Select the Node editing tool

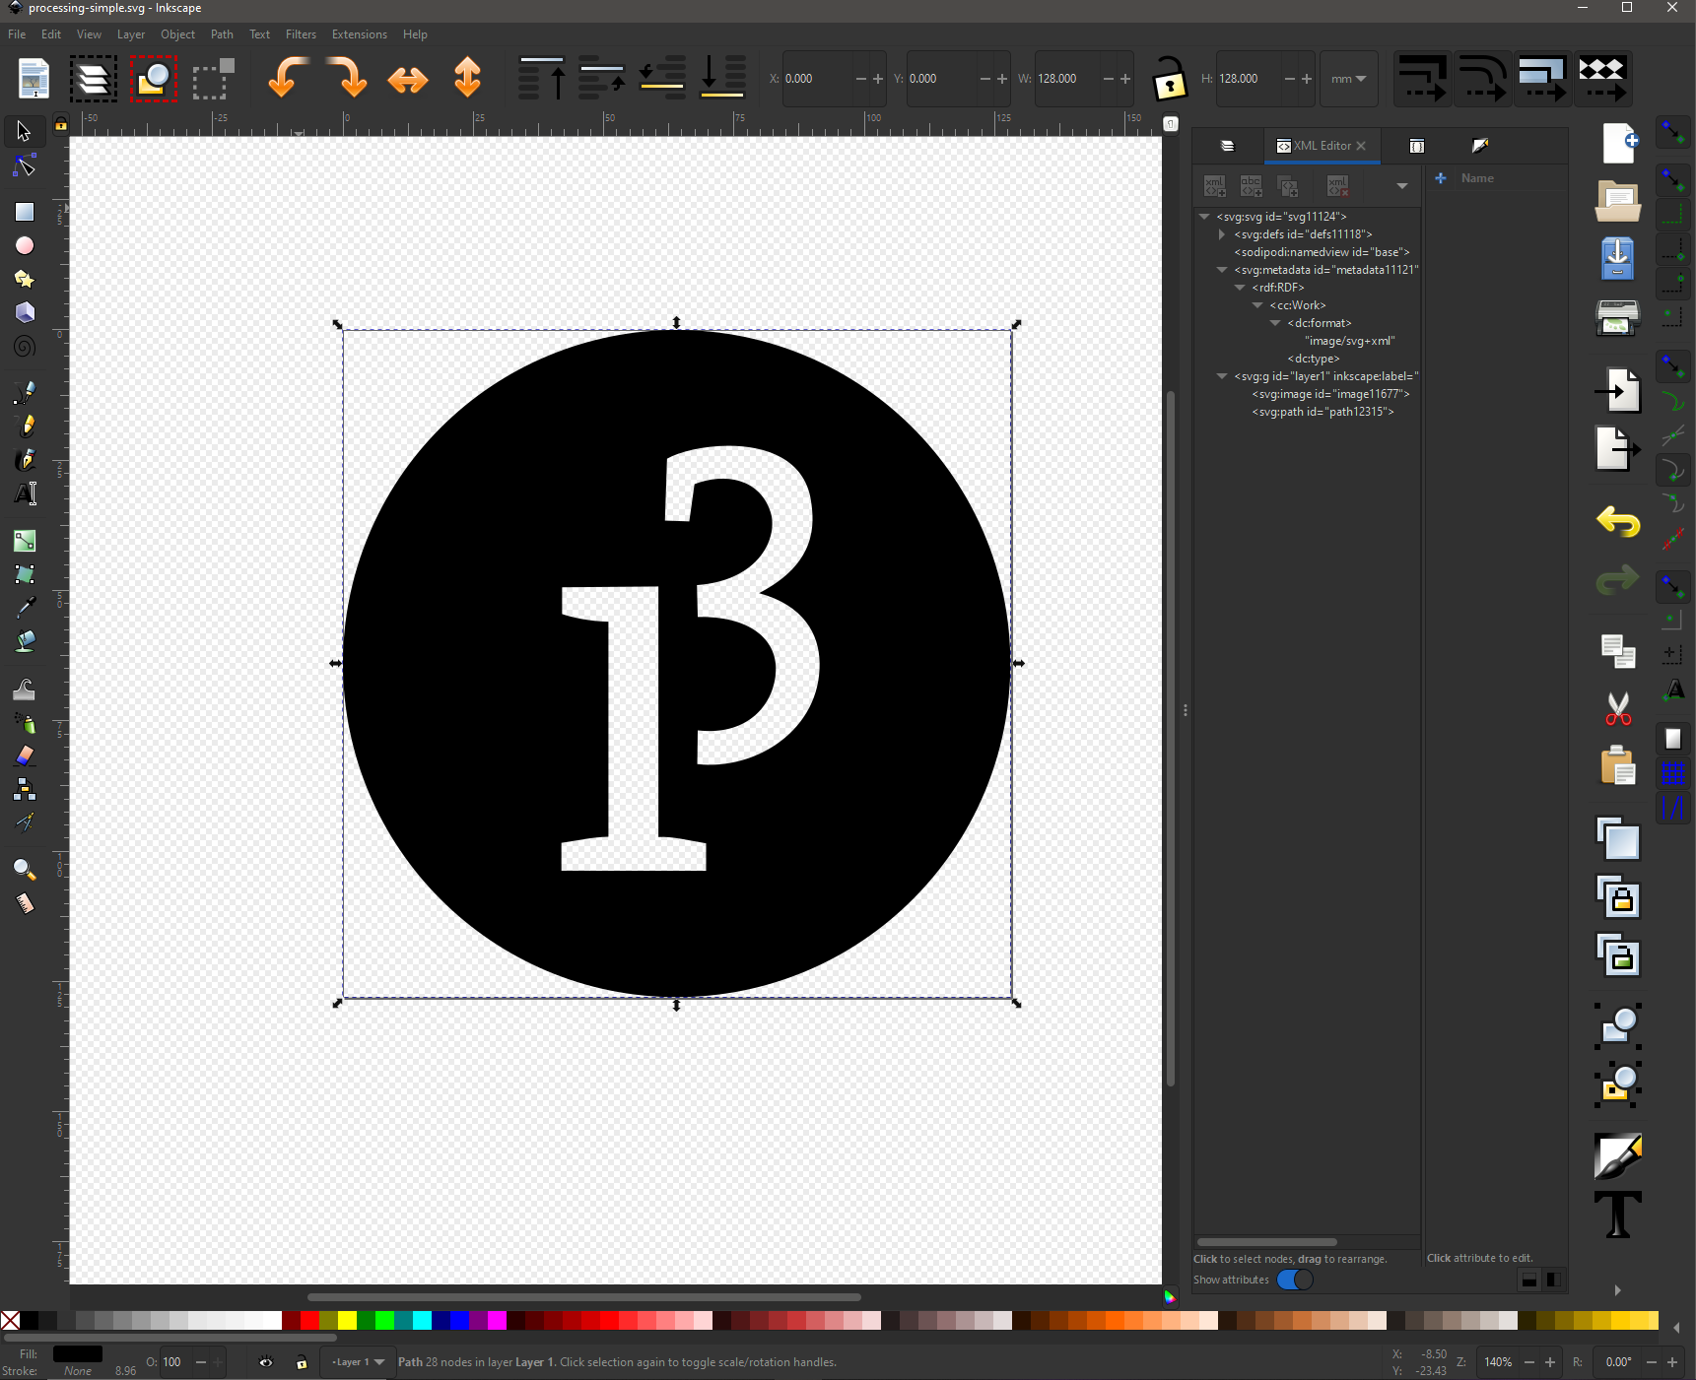coord(24,164)
